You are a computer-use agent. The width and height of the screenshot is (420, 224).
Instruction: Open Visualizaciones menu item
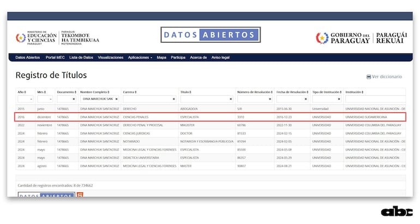click(x=111, y=58)
